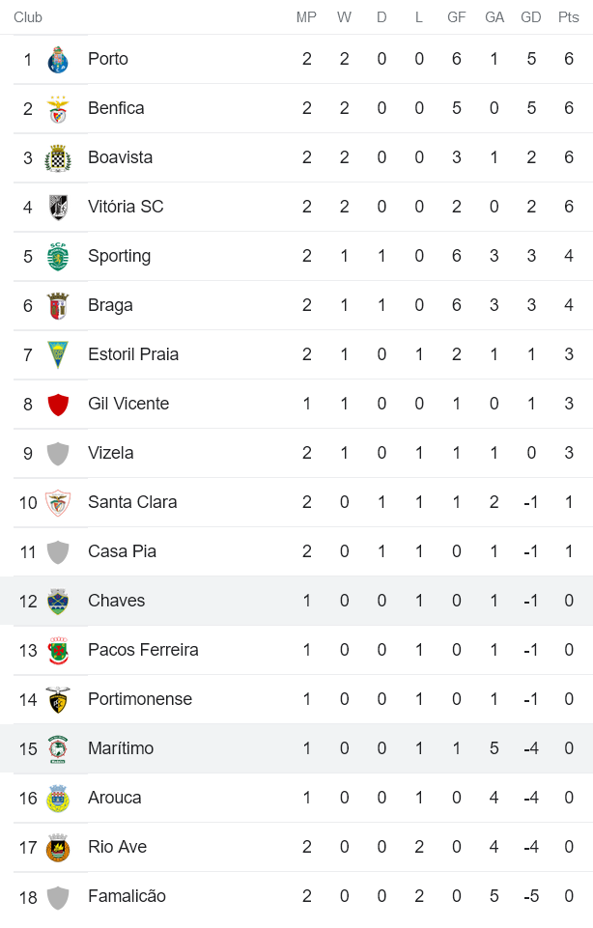Click the Pts column header
Screen dimensions: 593x928
(x=569, y=17)
